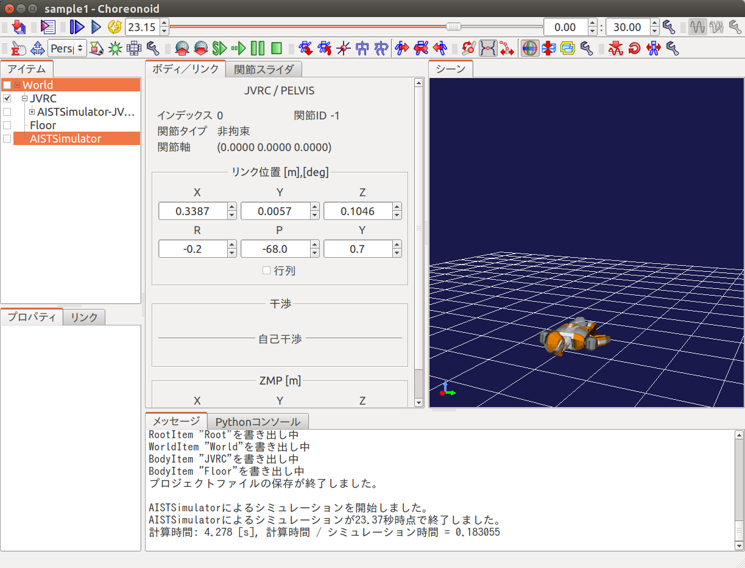Decrease the 30.00 end time with its spinner
The width and height of the screenshot is (745, 568).
pos(655,30)
